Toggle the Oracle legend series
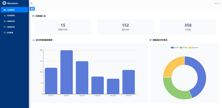Viewport: 222px width, 108px height. [183, 48]
